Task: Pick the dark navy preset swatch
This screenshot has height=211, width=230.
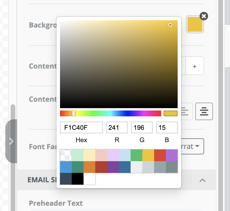Action: point(66,179)
